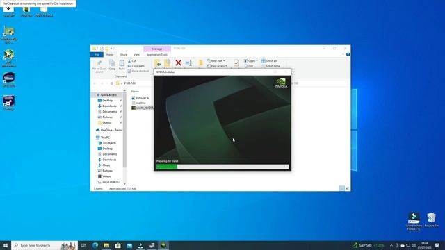Click the Explorer help question mark icon
Image resolution: width=445 pixels, height=250 pixels.
[x=348, y=54]
